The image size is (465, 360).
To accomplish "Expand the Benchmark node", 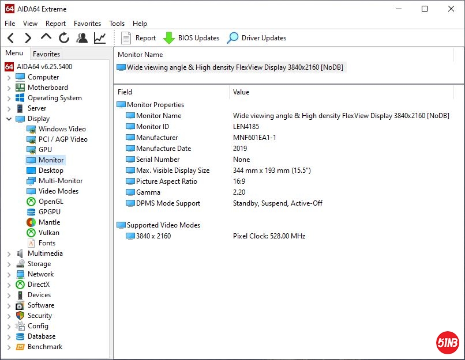I will (x=9, y=347).
